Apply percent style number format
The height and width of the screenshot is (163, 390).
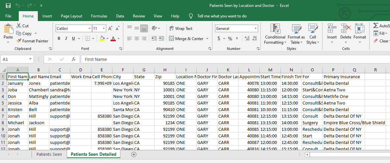(230, 39)
